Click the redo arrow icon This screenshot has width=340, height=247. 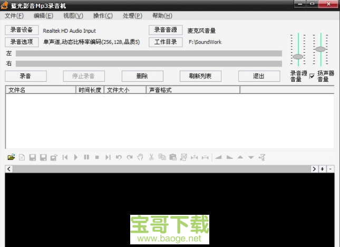[x=130, y=157]
